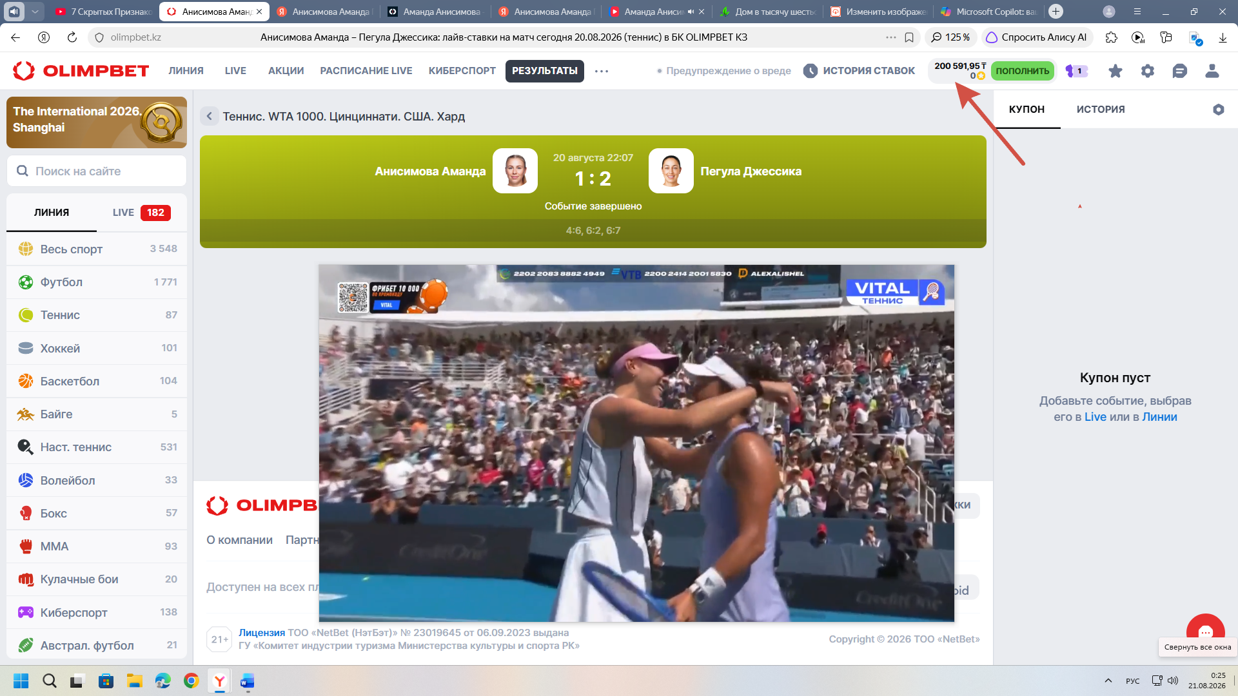Select Футбол in sports list
The height and width of the screenshot is (696, 1238).
pyautogui.click(x=97, y=282)
